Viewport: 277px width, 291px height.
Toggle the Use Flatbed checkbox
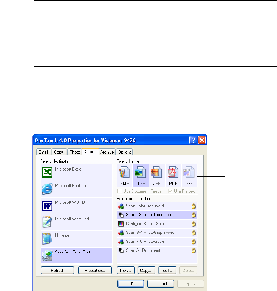(171, 191)
